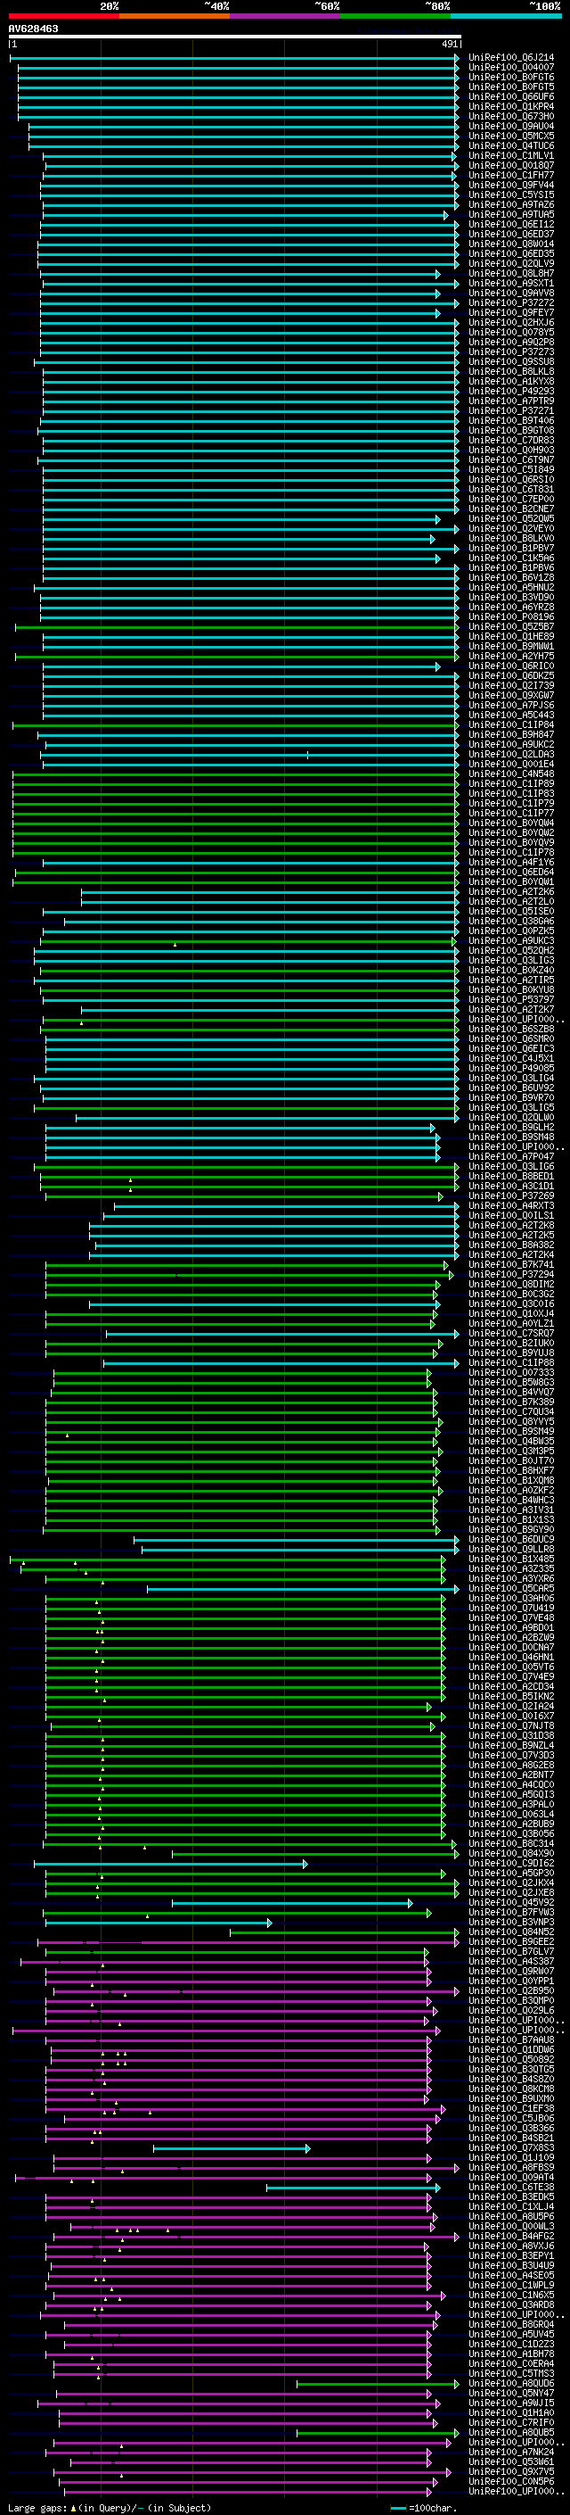This screenshot has height=2515, width=570.
Task: Select the UniRef100_B7K389 label
Action: 511,1402
